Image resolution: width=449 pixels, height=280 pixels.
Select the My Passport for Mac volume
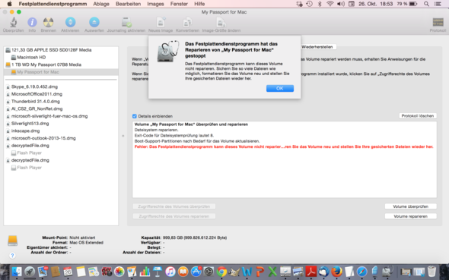coord(61,72)
